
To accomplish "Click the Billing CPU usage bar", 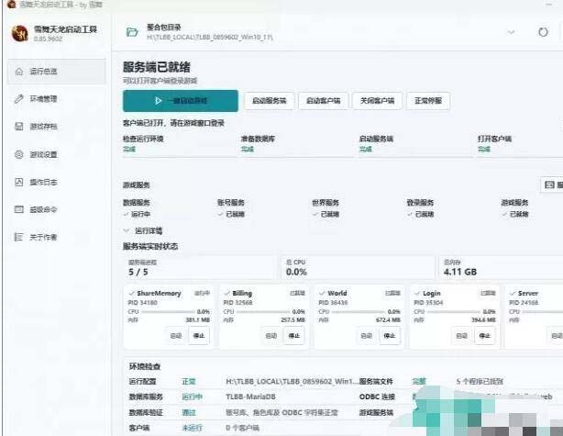I will tap(263, 312).
